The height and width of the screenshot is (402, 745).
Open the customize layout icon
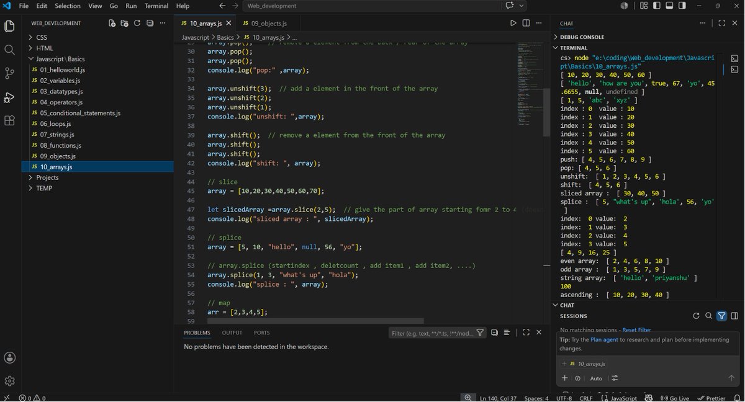click(644, 6)
